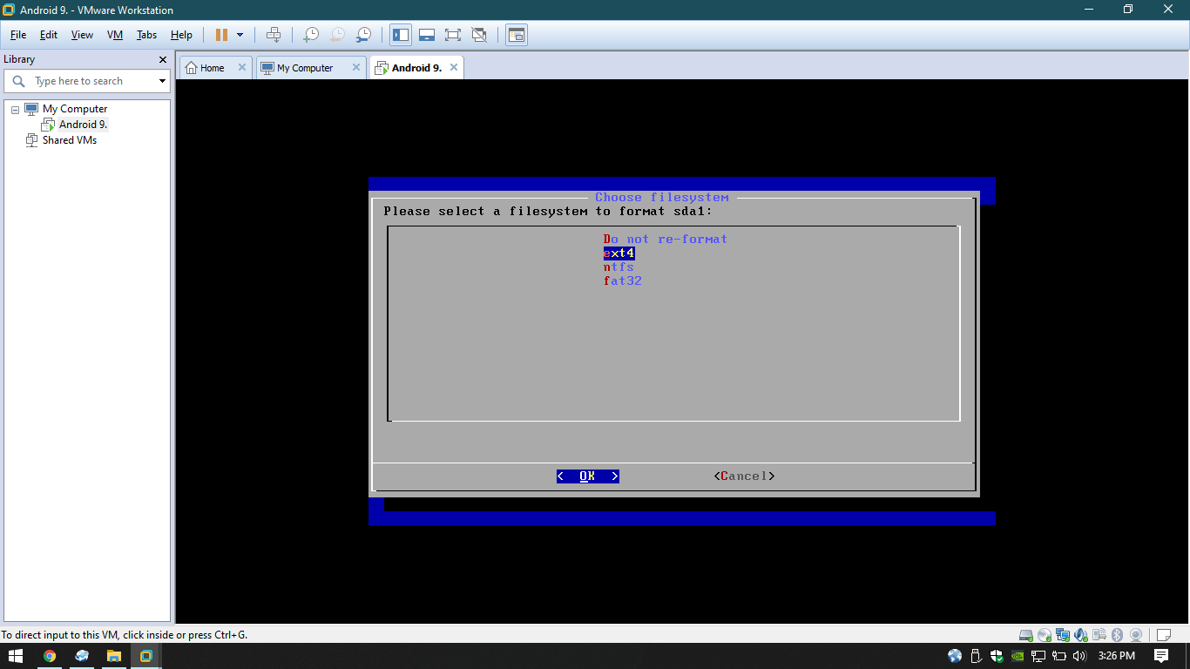Screen dimensions: 1190x669
Task: Open the VM menu
Action: 115,35
